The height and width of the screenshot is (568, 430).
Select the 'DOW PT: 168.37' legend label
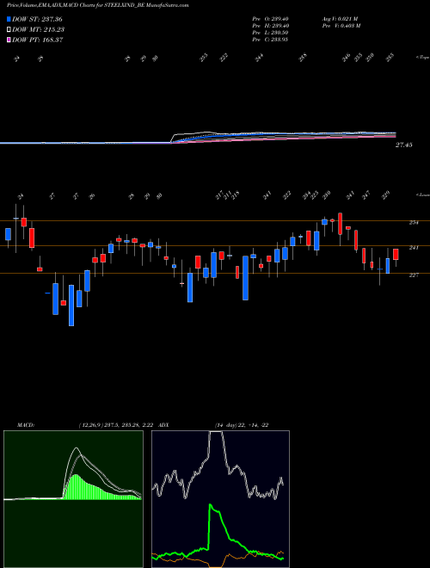[38, 40]
